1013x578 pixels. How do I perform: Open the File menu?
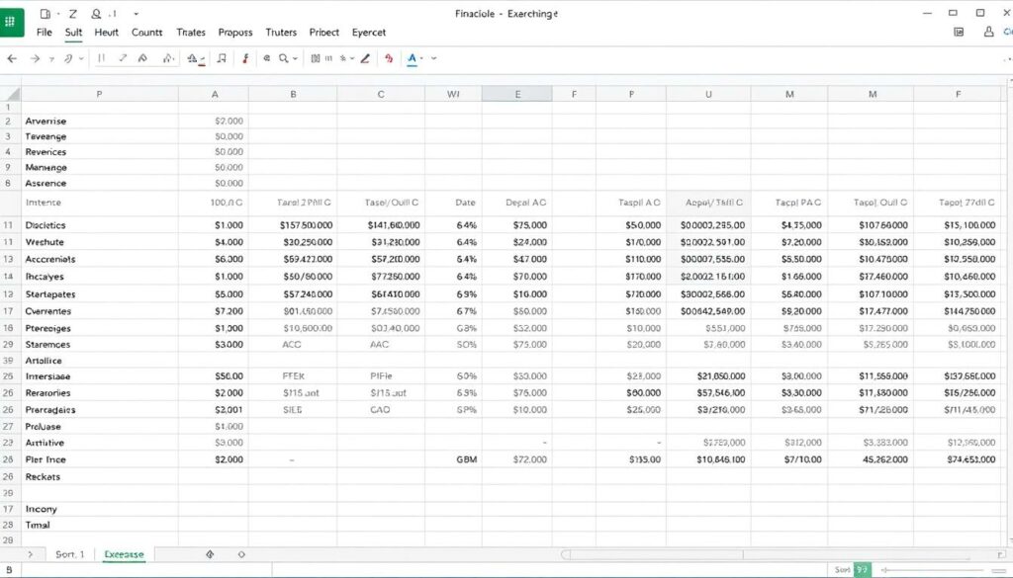pos(44,33)
